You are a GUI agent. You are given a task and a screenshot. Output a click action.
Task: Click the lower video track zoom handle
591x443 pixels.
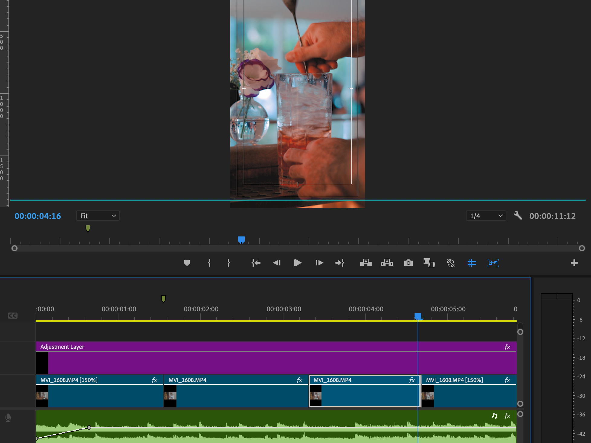click(520, 404)
